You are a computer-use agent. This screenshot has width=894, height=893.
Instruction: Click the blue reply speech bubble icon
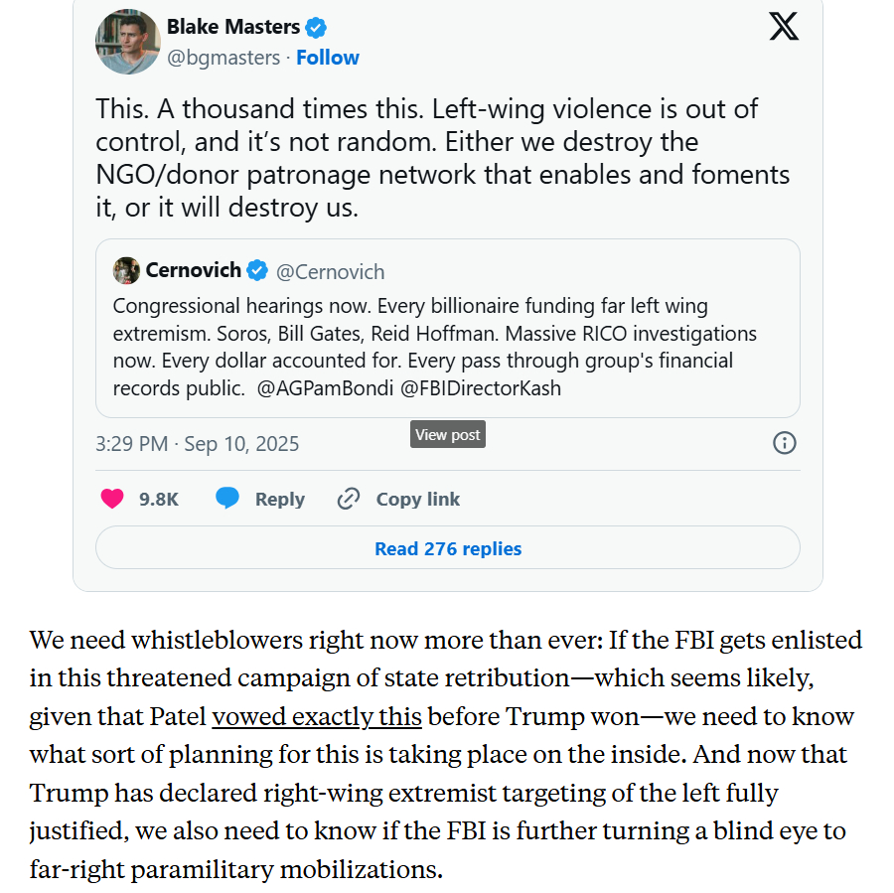(227, 499)
